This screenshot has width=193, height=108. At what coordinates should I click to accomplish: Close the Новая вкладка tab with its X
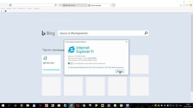tap(111, 5)
